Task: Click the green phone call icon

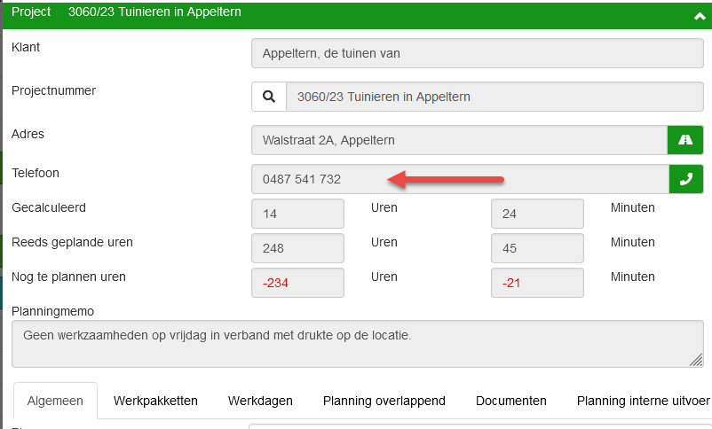Action: pyautogui.click(x=685, y=179)
